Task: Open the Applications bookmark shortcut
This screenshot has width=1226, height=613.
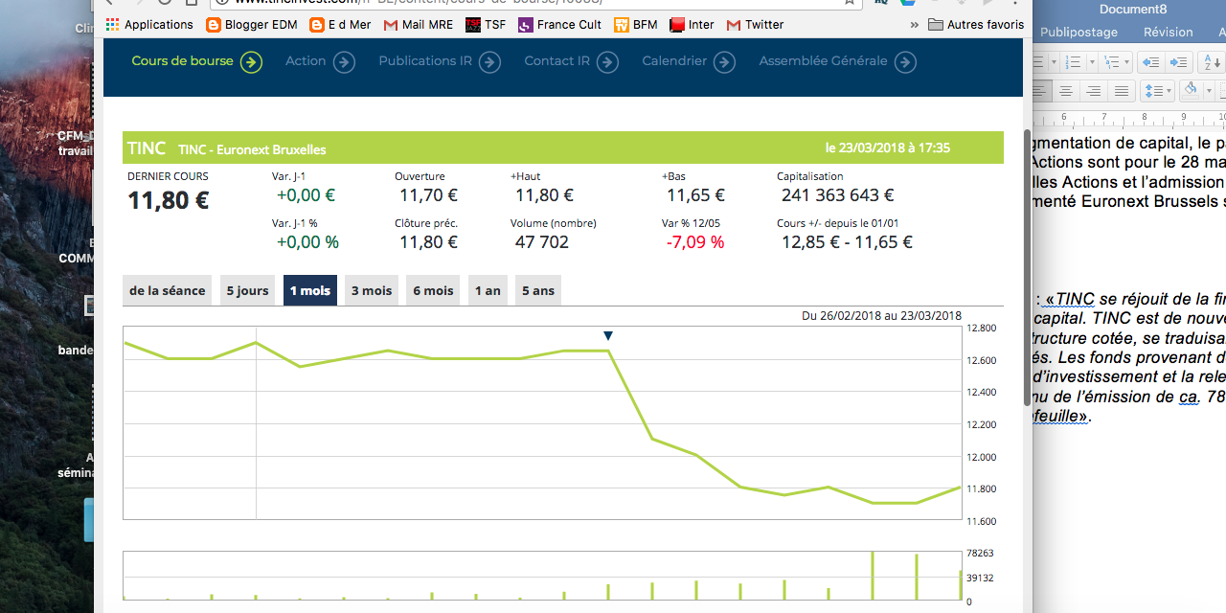Action: click(149, 25)
